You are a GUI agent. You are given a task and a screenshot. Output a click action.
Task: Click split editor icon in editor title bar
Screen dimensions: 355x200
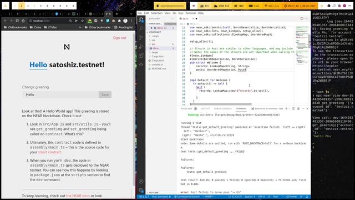coord(302,18)
